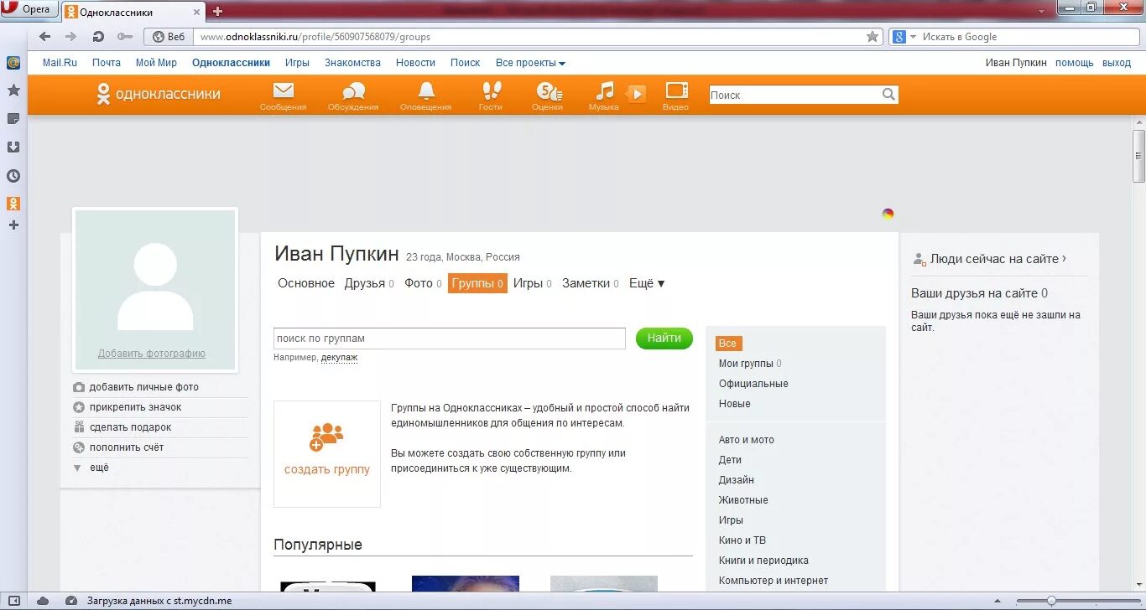Open Opera sidebar notes panel icon
The height and width of the screenshot is (610, 1146).
click(13, 119)
